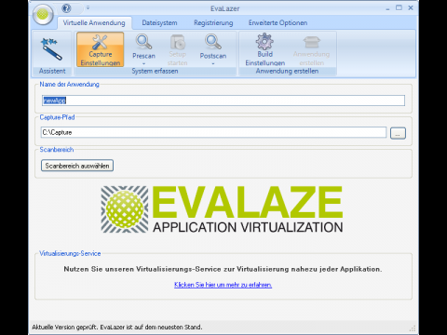
Task: Expand the Prescan dropdown arrow
Action: click(143, 63)
